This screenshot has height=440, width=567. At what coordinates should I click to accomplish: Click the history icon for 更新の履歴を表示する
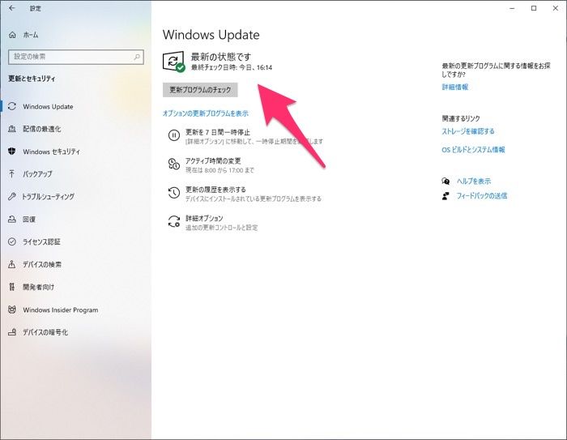click(x=174, y=193)
